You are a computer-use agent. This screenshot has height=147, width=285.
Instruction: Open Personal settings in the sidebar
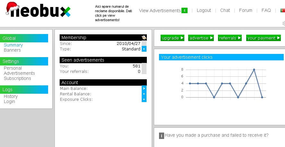[x=13, y=68]
